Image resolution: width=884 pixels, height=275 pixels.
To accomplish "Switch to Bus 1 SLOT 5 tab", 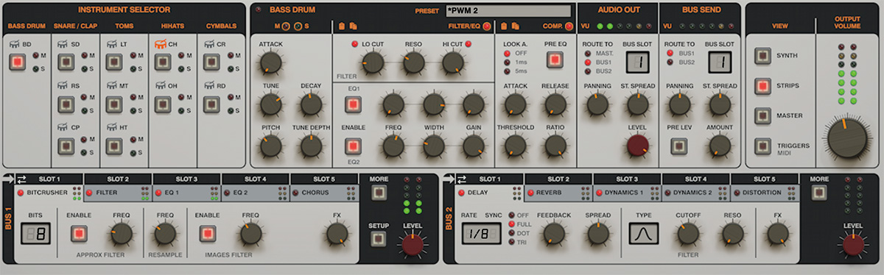I will tap(323, 179).
